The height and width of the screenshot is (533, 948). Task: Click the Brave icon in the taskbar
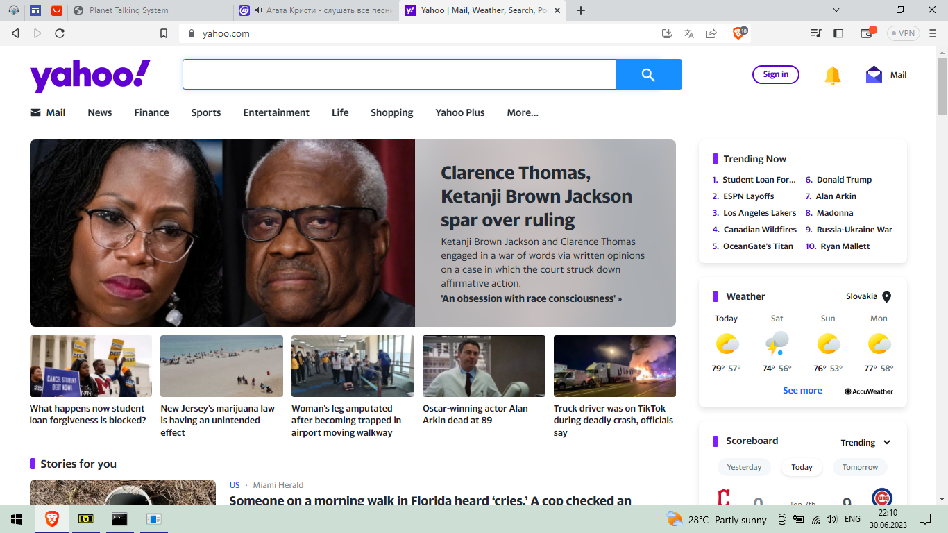52,519
